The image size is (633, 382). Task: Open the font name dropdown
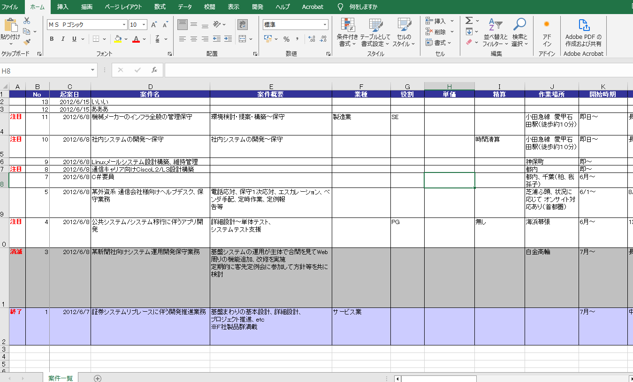pyautogui.click(x=124, y=24)
